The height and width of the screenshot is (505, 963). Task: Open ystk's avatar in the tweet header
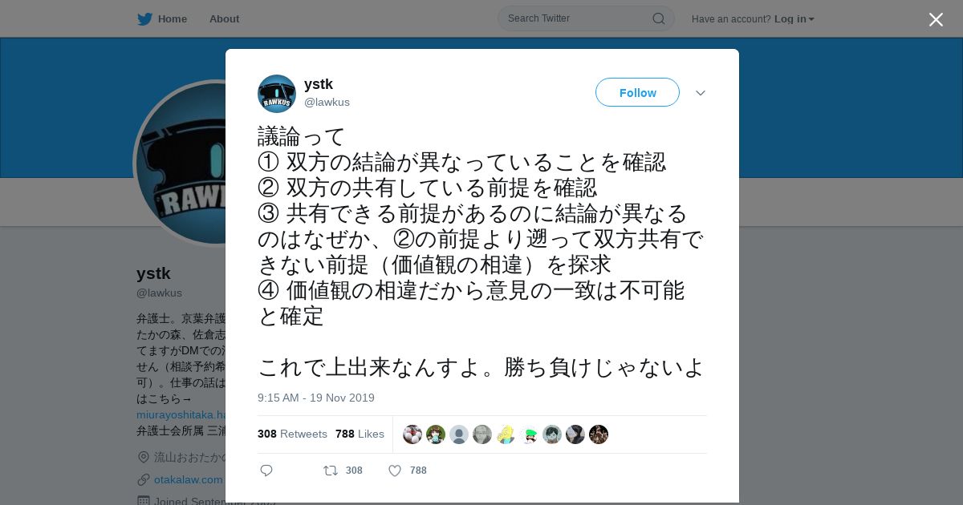(277, 94)
